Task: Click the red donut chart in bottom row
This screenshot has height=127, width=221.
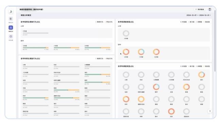Action: tap(171, 111)
